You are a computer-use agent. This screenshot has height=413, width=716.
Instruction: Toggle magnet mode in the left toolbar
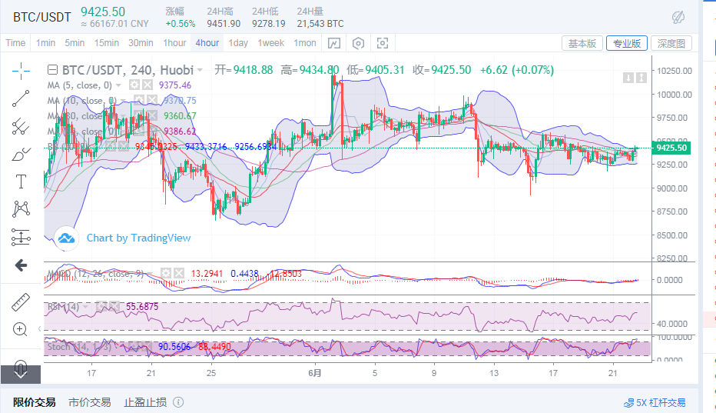click(21, 365)
